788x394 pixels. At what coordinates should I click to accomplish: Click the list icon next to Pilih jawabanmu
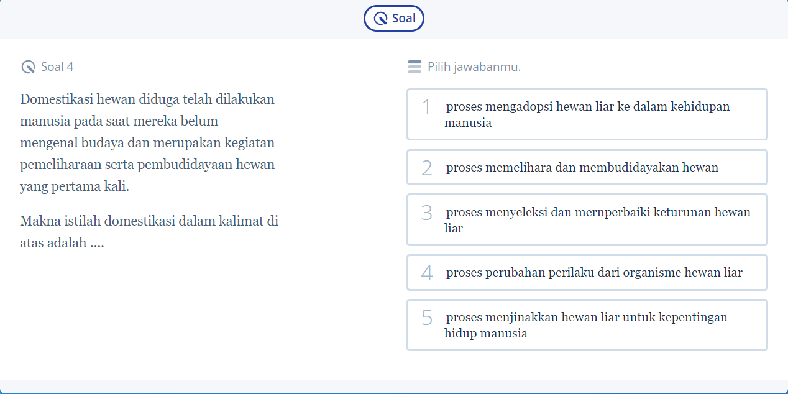(x=414, y=66)
